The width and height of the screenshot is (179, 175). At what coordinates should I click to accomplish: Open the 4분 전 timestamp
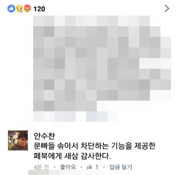click(x=41, y=167)
